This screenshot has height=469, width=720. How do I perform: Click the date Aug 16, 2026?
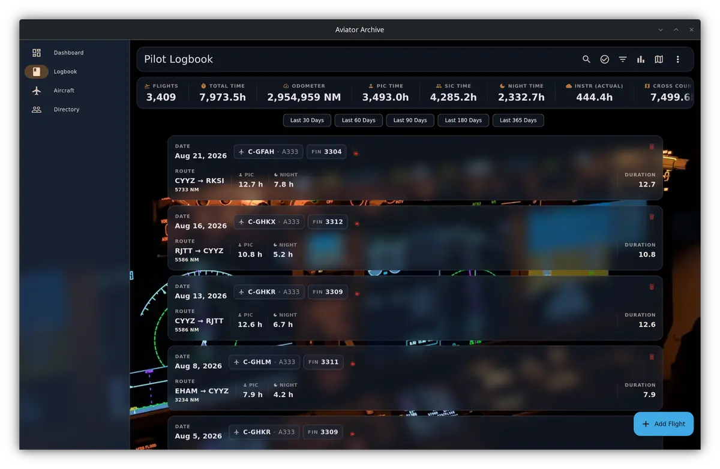coord(201,226)
